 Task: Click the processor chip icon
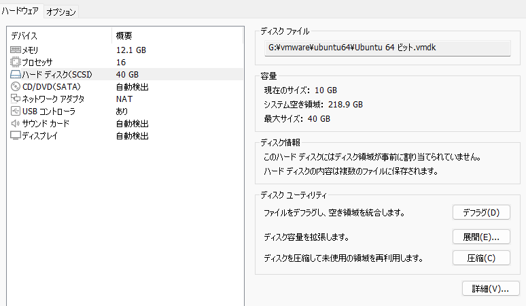click(16, 62)
